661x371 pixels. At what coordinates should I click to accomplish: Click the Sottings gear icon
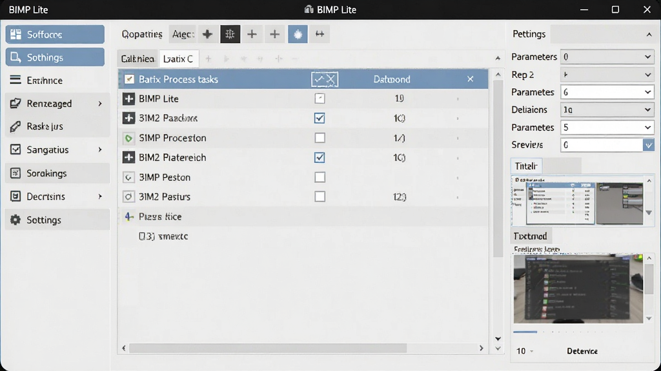pyautogui.click(x=15, y=220)
